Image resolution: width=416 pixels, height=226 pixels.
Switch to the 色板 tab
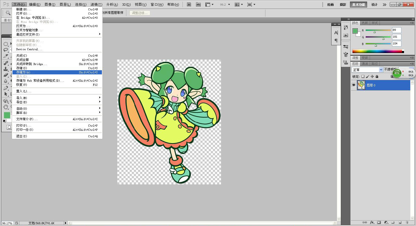(365, 23)
